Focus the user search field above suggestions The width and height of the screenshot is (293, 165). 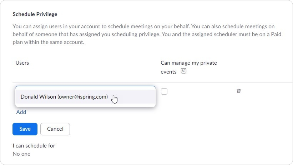point(85,87)
